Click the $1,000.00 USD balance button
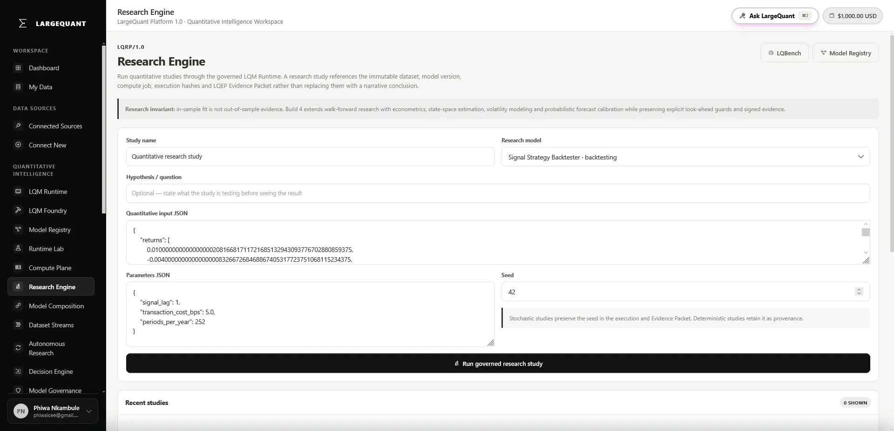Viewport: 894px width, 431px height. pyautogui.click(x=853, y=16)
